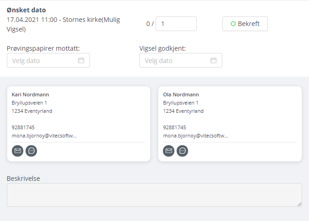Send email to Ola Nordmann

[169, 151]
